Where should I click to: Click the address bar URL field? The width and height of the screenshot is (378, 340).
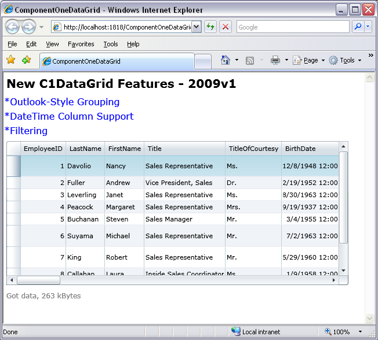pos(122,27)
